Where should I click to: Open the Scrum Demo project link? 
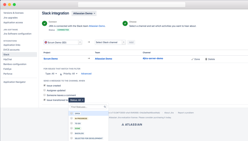coord(51,59)
